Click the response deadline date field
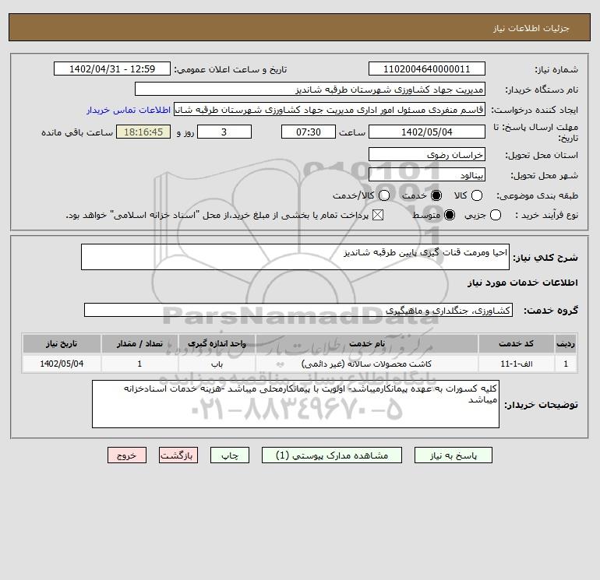Image resolution: width=600 pixels, height=580 pixels. click(x=427, y=132)
